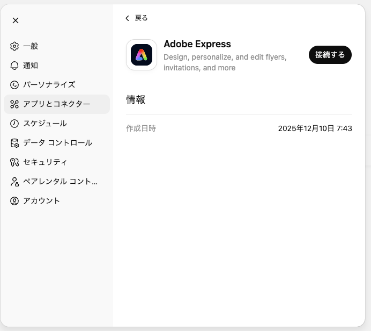Click the Schedule clock icon
This screenshot has height=331, width=371.
click(14, 124)
